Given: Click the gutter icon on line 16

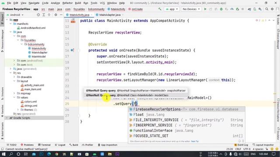Looking at the screenshot, I should coord(72,50).
